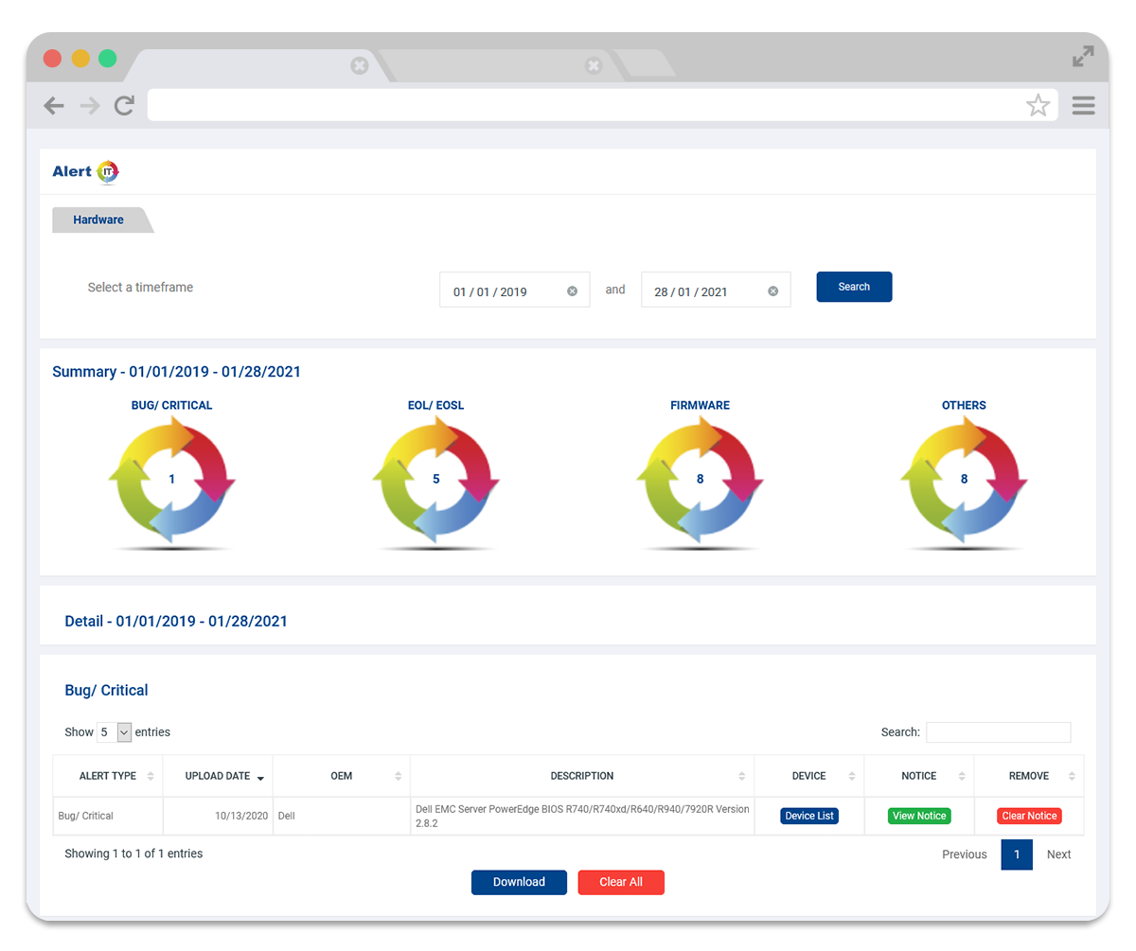Sort table by Alert Type column
Image resolution: width=1136 pixels, height=951 pixels.
(108, 776)
